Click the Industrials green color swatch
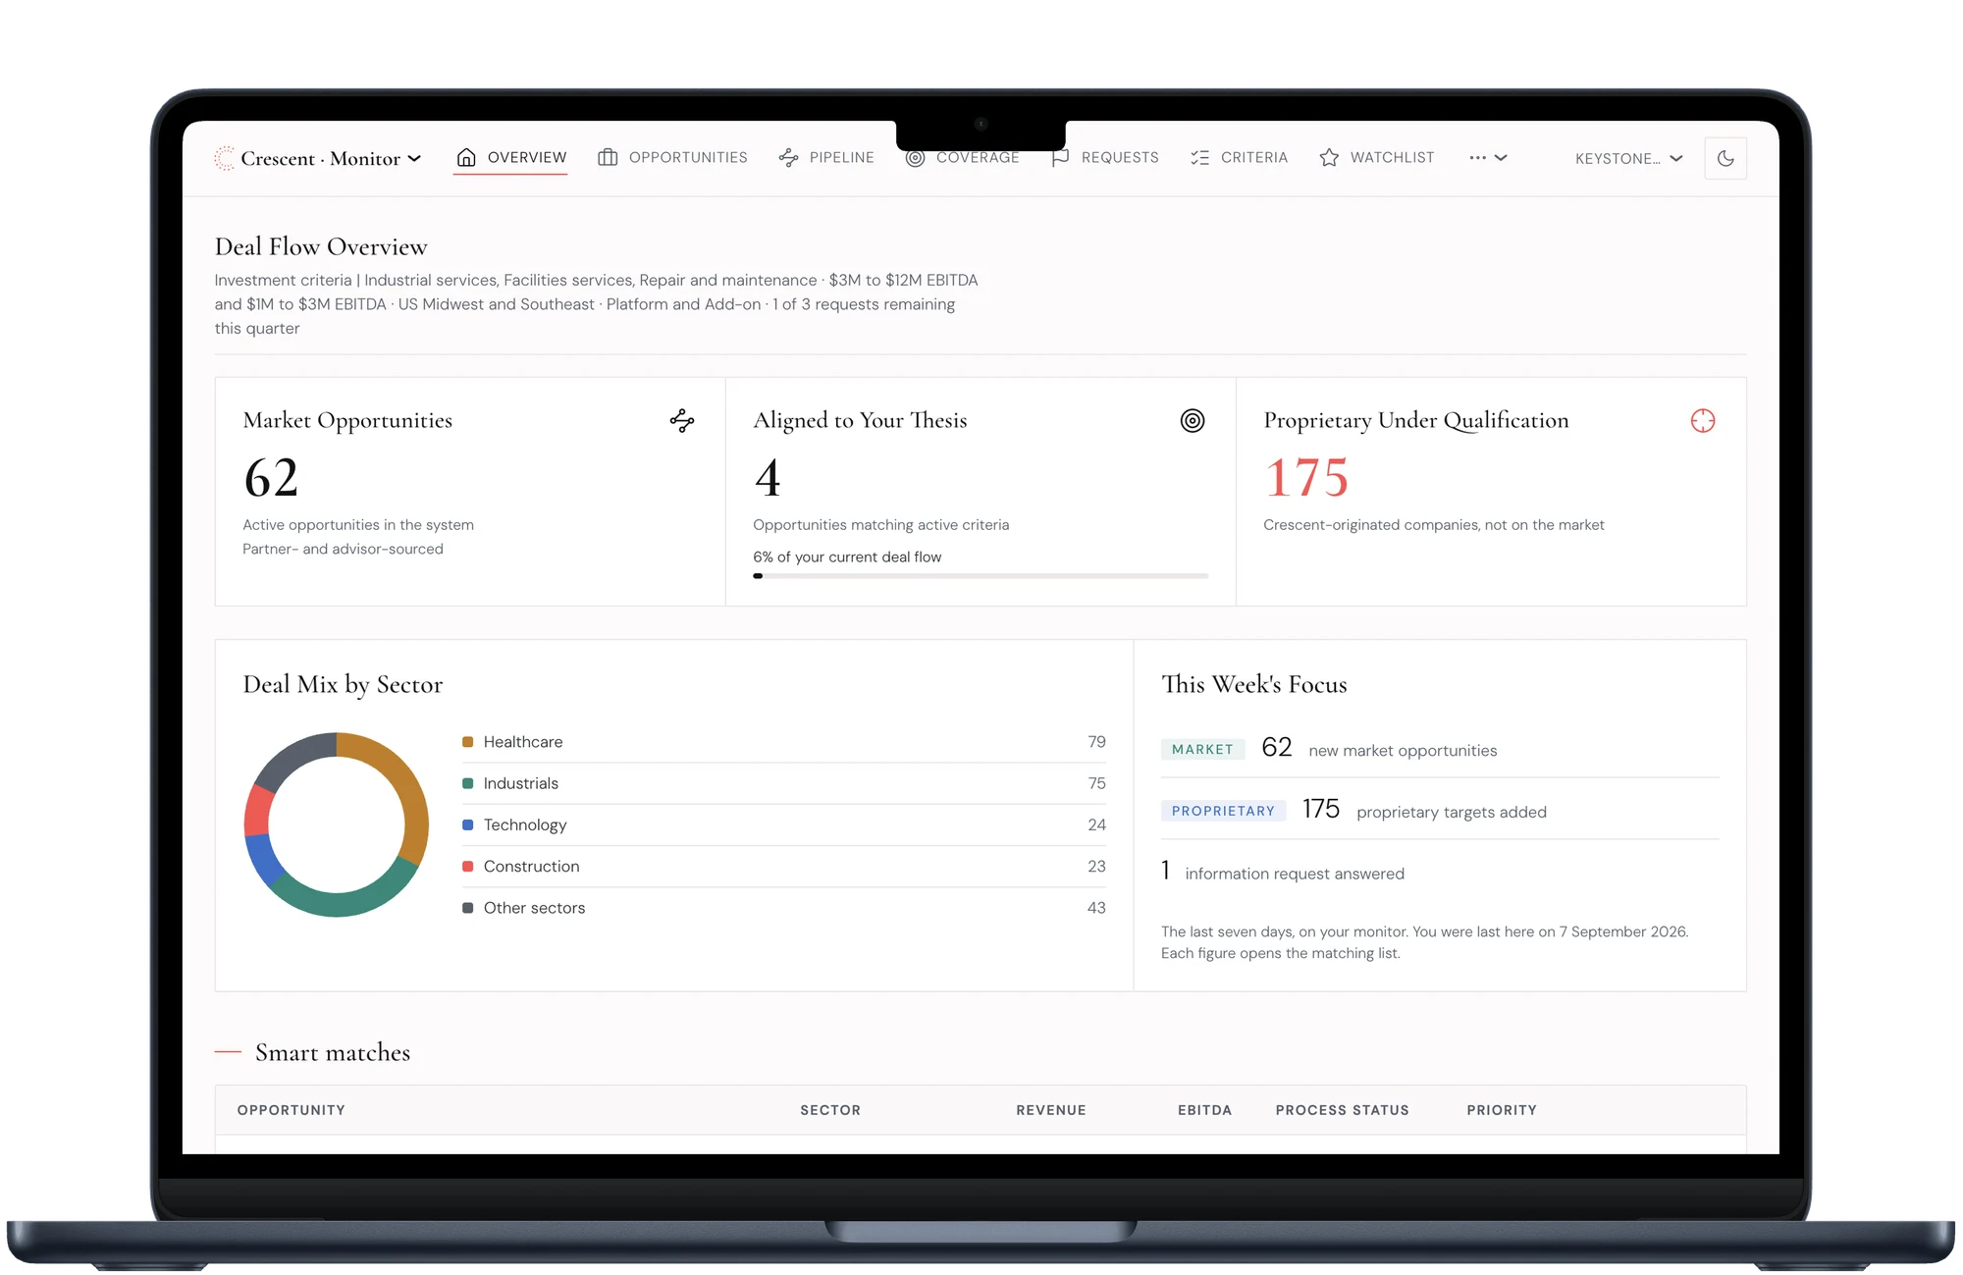This screenshot has width=1963, height=1275. coord(468,783)
